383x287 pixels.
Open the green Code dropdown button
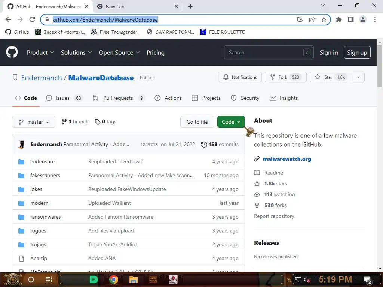click(x=231, y=122)
